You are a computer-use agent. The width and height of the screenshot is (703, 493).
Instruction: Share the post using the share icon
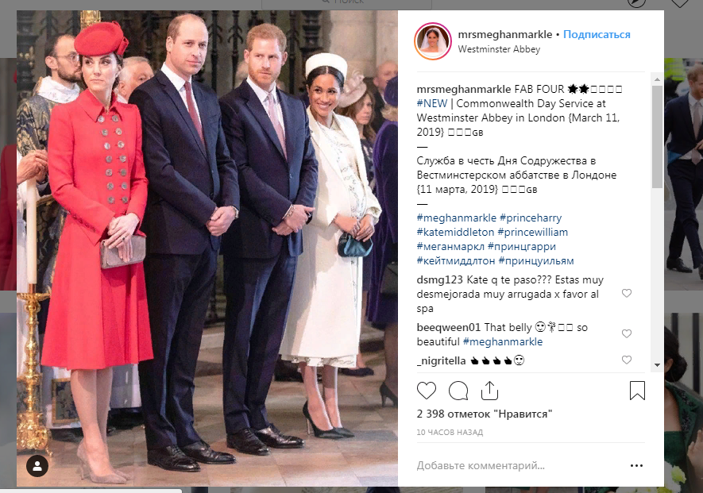pyautogui.click(x=489, y=391)
